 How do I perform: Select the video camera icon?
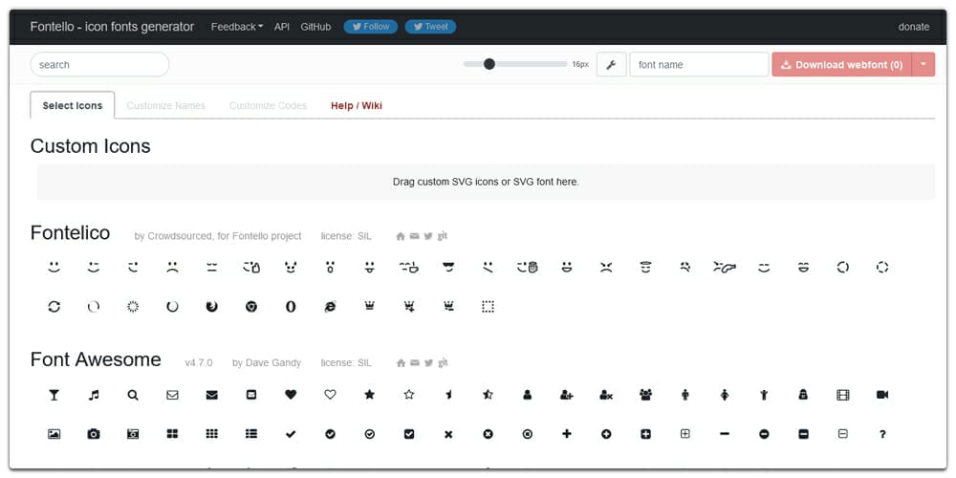click(882, 395)
